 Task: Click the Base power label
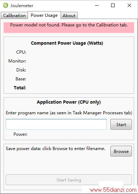tap(21, 79)
